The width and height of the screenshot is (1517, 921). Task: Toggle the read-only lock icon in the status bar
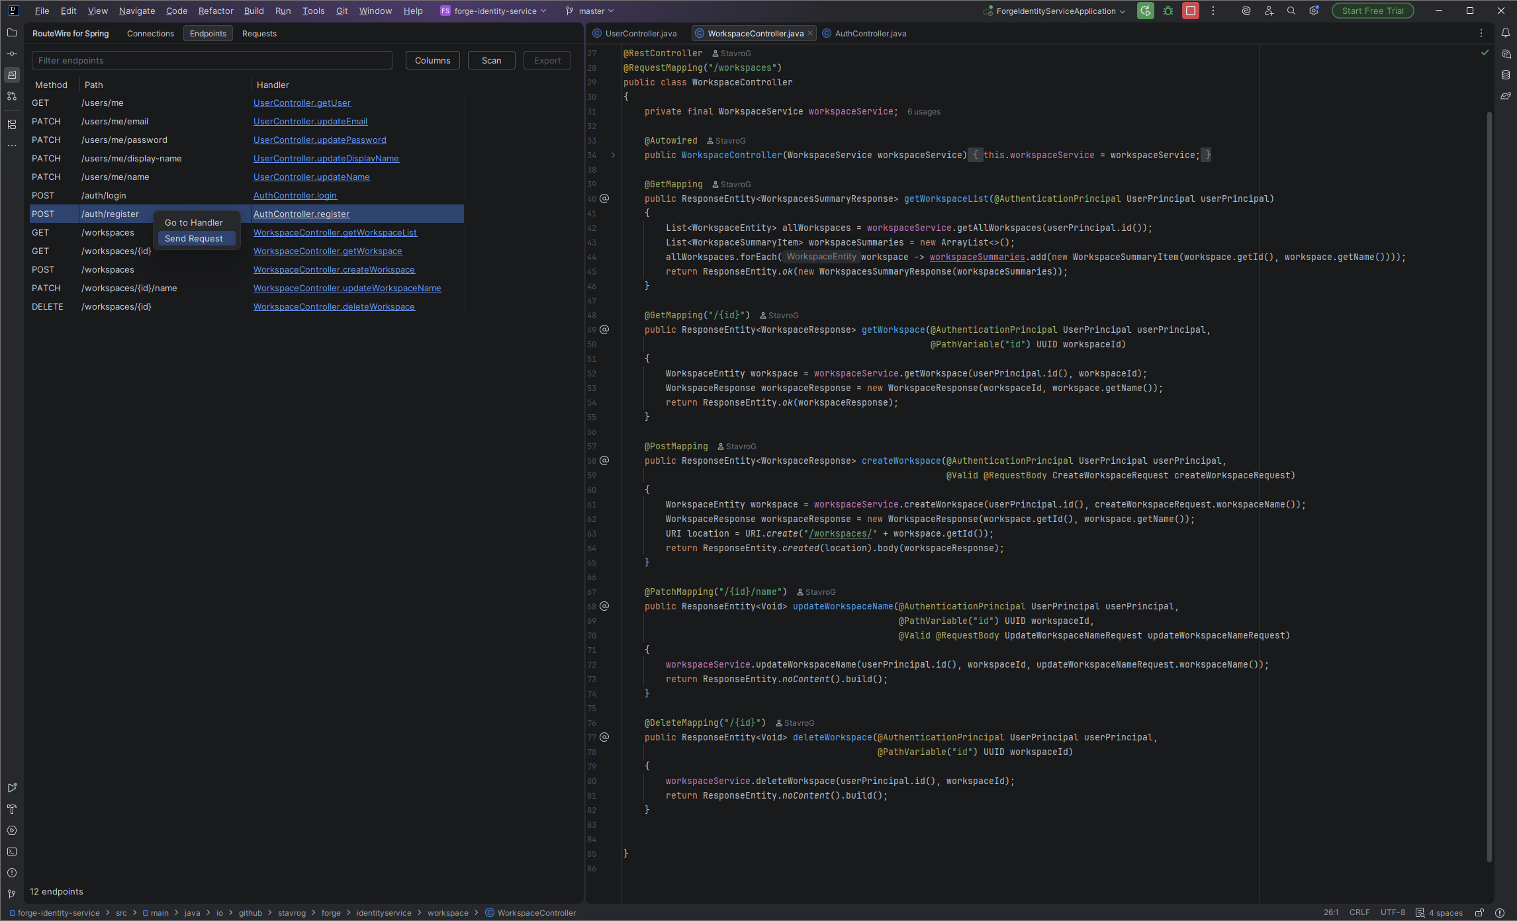point(1479,912)
